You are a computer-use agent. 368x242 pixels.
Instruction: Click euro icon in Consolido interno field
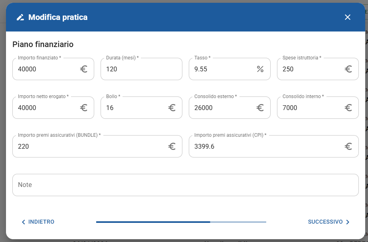click(348, 108)
